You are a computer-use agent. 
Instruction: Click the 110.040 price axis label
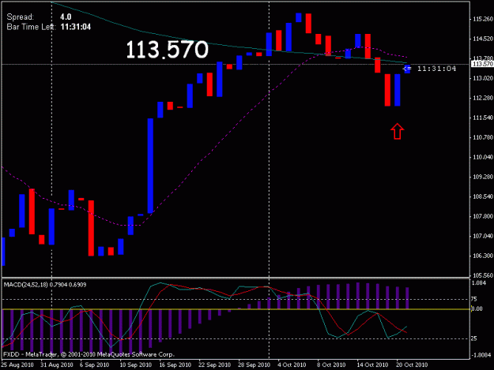483,157
